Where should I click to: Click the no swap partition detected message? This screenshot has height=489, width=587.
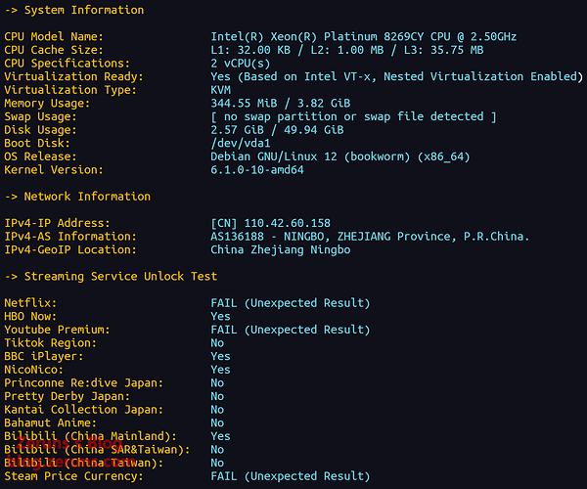(x=353, y=116)
